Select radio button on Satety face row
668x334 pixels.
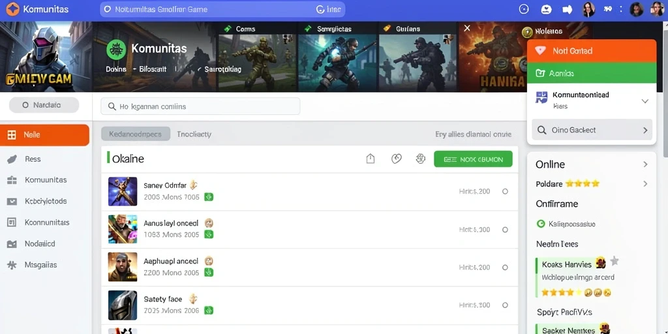tap(505, 305)
